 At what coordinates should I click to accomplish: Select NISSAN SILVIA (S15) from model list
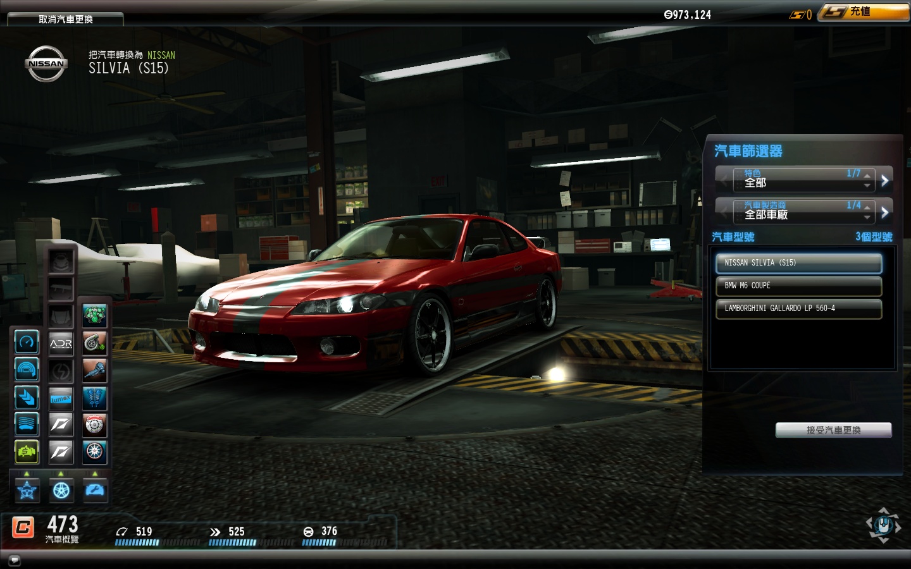(x=799, y=263)
